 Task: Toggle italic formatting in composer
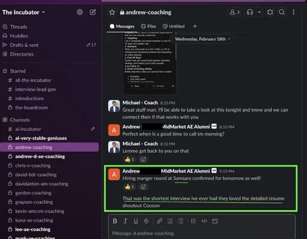point(125,221)
